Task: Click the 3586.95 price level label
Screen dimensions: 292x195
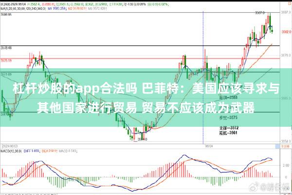Action: pyautogui.click(x=6, y=14)
